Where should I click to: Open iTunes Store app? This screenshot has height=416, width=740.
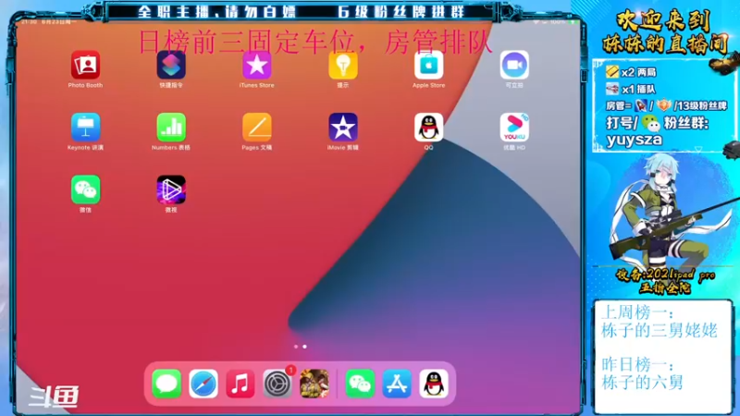click(257, 65)
